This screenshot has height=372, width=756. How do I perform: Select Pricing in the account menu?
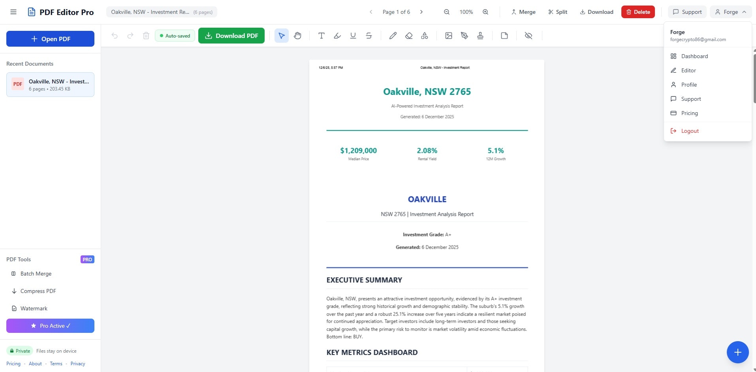click(690, 113)
